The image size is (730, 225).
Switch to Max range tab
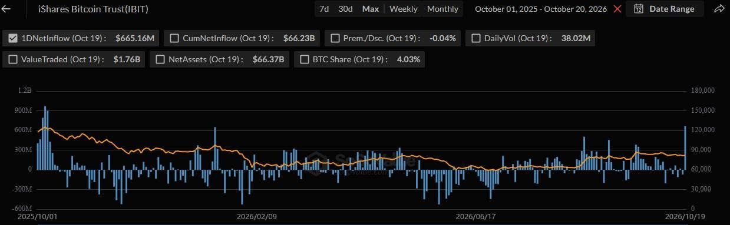371,9
